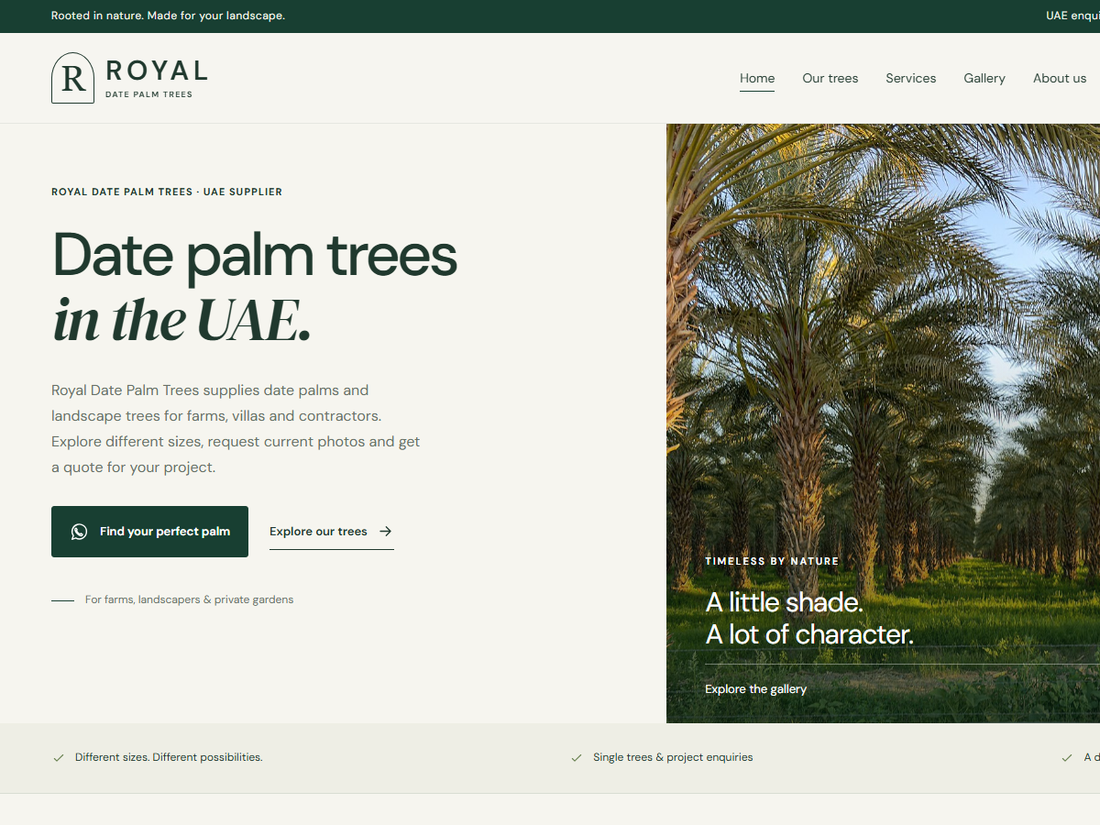Open the Home nav item
1100x825 pixels.
coord(757,78)
